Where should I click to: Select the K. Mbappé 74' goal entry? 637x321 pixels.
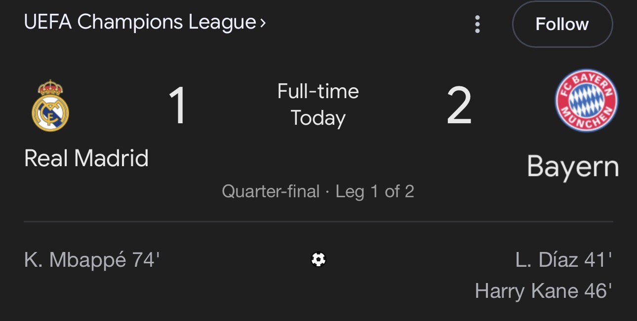(92, 260)
